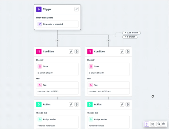Delete the Florence warehouse Action block

(x=76, y=104)
